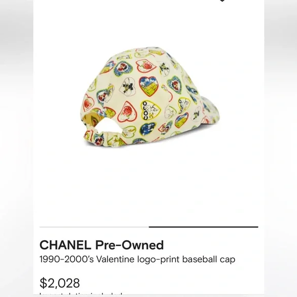Image resolution: width=297 pixels, height=297 pixels.
Task: Tap the yellow COCO heart on the cap
Action: pyautogui.click(x=150, y=110)
